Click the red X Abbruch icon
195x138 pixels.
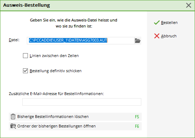(x=157, y=36)
